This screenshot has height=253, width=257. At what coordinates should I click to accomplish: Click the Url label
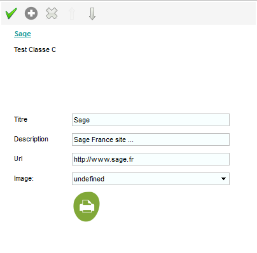[18, 159]
